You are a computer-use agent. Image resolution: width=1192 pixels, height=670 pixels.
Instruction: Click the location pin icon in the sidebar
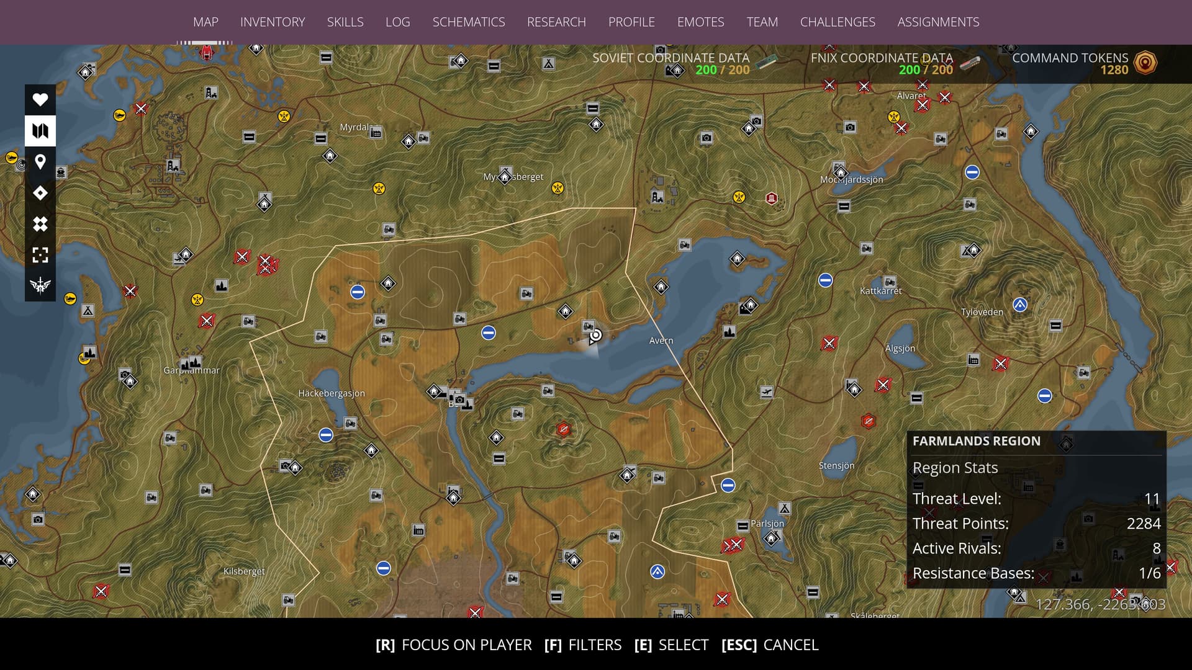(40, 162)
